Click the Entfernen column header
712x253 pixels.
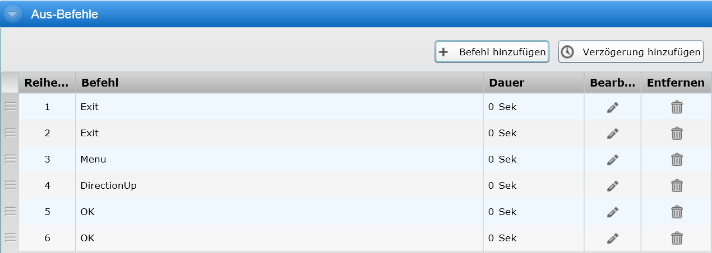coord(676,83)
